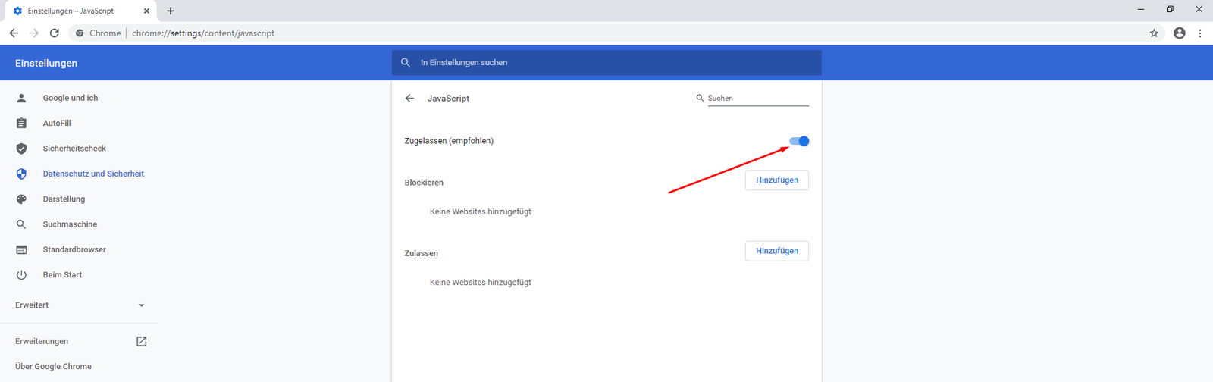Open Chrome's three-dot menu
Viewport: 1213px width, 382px height.
[1199, 33]
